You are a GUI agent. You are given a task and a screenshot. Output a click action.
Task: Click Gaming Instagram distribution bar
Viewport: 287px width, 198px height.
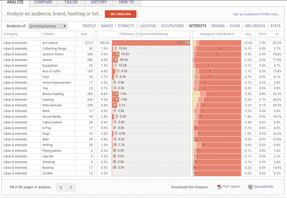click(217, 99)
